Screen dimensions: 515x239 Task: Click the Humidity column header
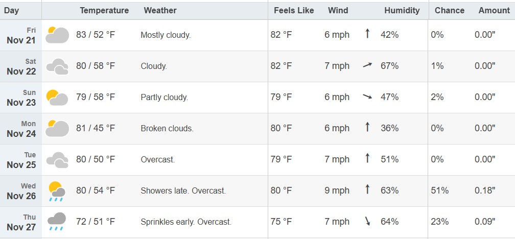402,10
